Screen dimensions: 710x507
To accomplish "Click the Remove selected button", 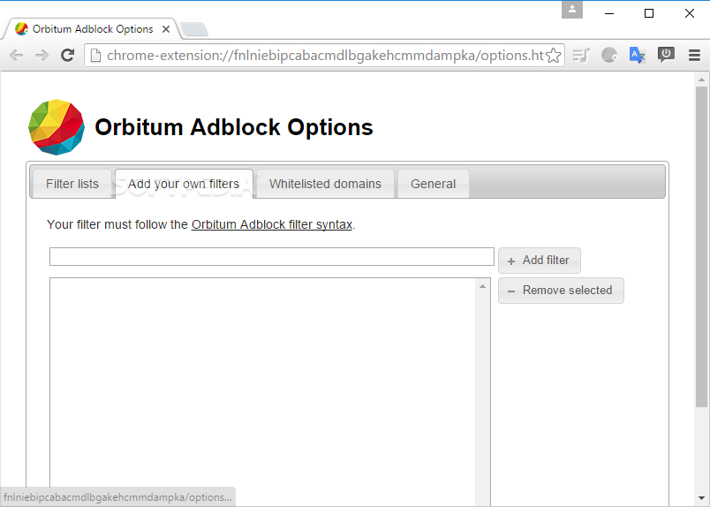I will [x=561, y=291].
